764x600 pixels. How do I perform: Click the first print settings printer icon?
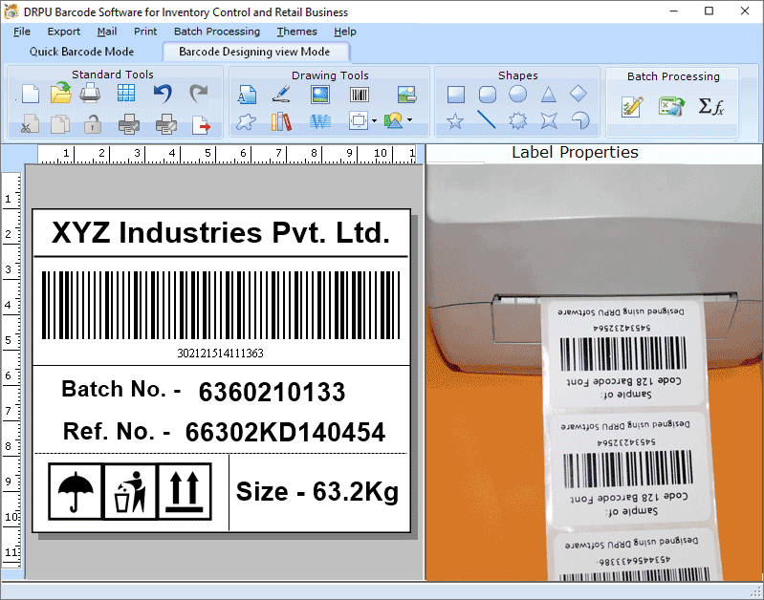[129, 124]
